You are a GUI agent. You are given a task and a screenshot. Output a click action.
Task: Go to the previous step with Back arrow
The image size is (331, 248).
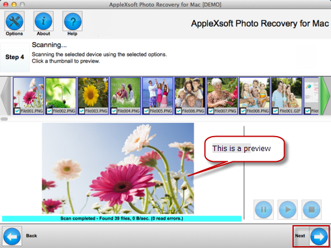pos(12,236)
